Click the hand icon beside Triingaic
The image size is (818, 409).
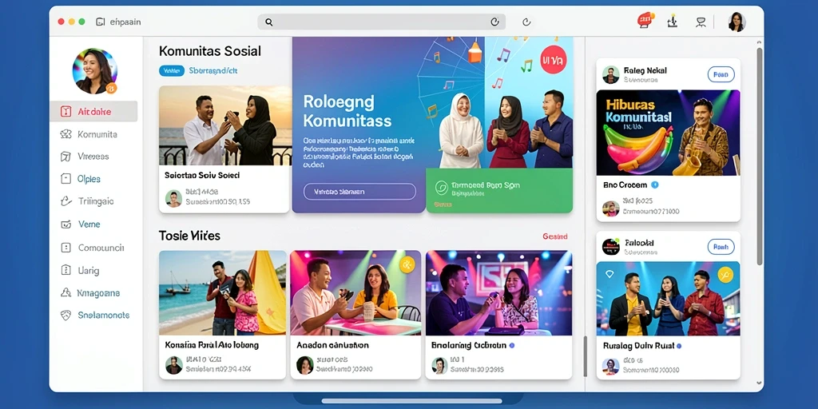(x=66, y=201)
